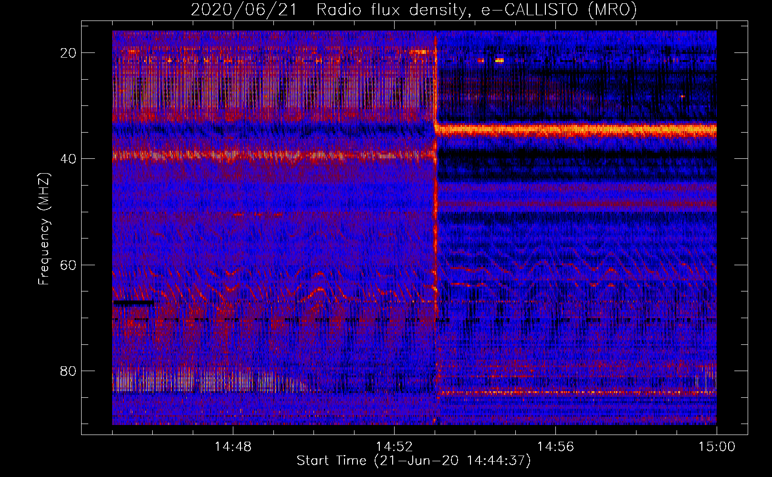
Task: Click the "Start Time (21-Jun-20 14:44:37)" label
Action: click(x=414, y=461)
